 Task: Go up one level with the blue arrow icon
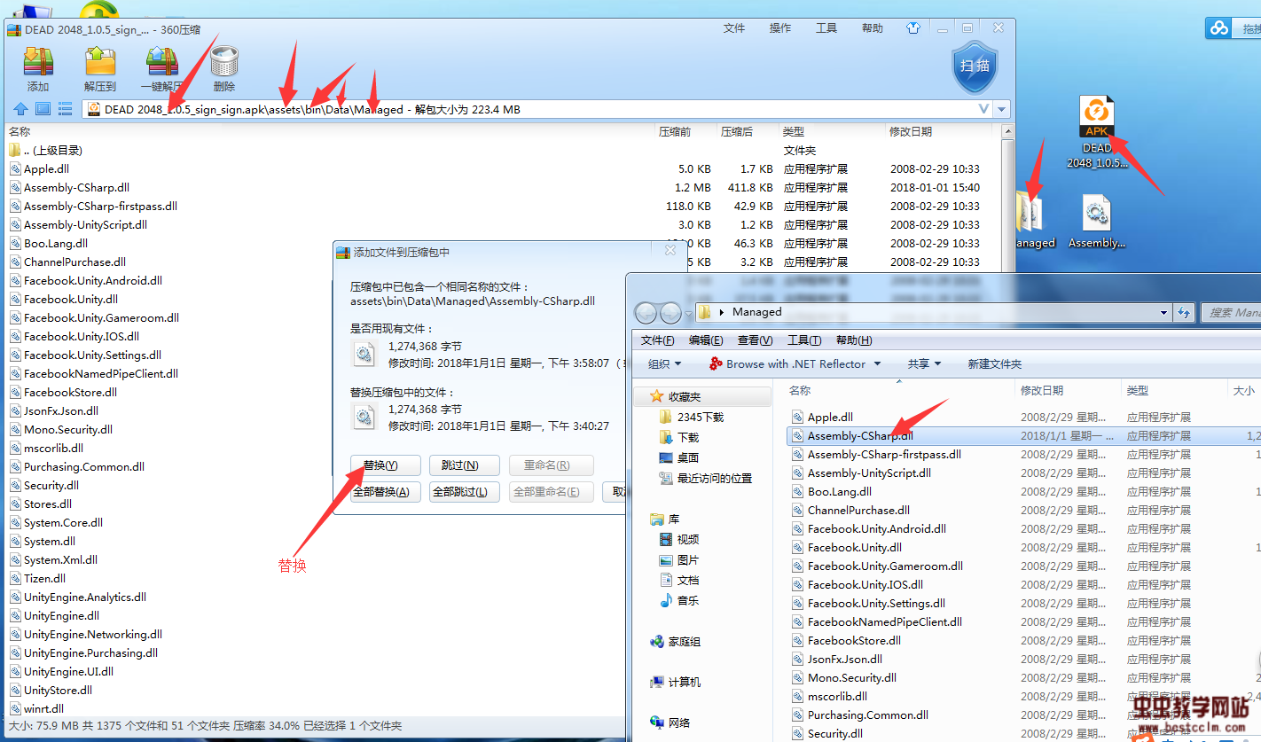20,109
